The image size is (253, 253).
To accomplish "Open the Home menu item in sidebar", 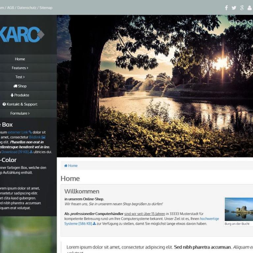I will (x=20, y=59).
